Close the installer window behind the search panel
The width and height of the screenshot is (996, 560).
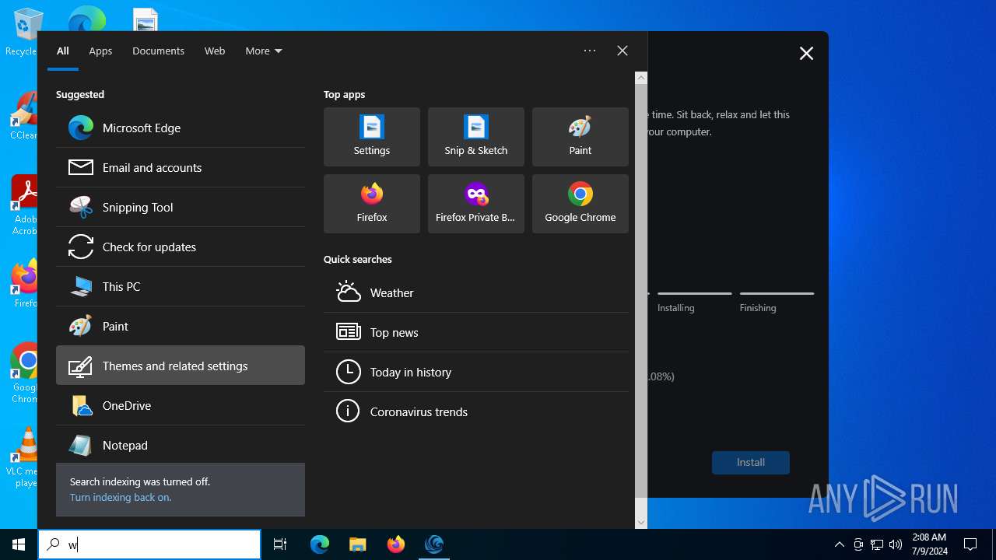(x=806, y=53)
